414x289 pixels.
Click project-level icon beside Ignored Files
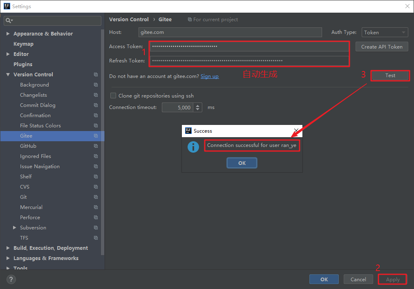pyautogui.click(x=96, y=156)
